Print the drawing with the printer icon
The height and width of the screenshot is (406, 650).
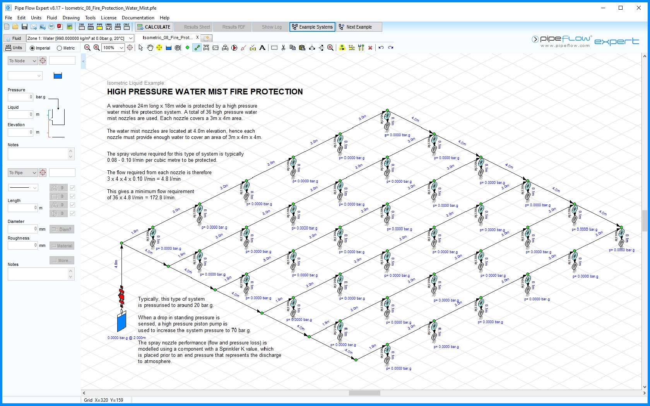click(x=51, y=27)
